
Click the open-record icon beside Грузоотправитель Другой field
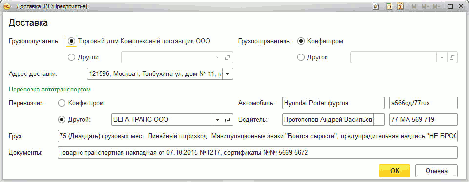click(x=452, y=57)
